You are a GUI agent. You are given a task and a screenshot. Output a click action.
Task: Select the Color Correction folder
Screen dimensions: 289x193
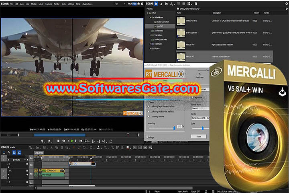tap(162, 22)
